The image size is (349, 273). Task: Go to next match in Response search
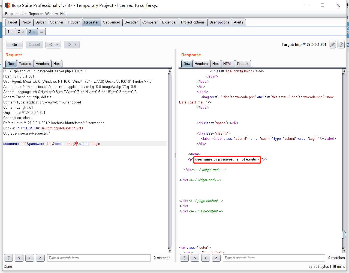pyautogui.click(x=216, y=258)
